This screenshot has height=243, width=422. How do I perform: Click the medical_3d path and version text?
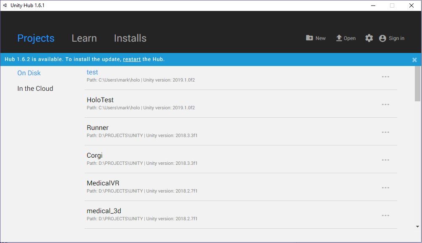coord(142,219)
